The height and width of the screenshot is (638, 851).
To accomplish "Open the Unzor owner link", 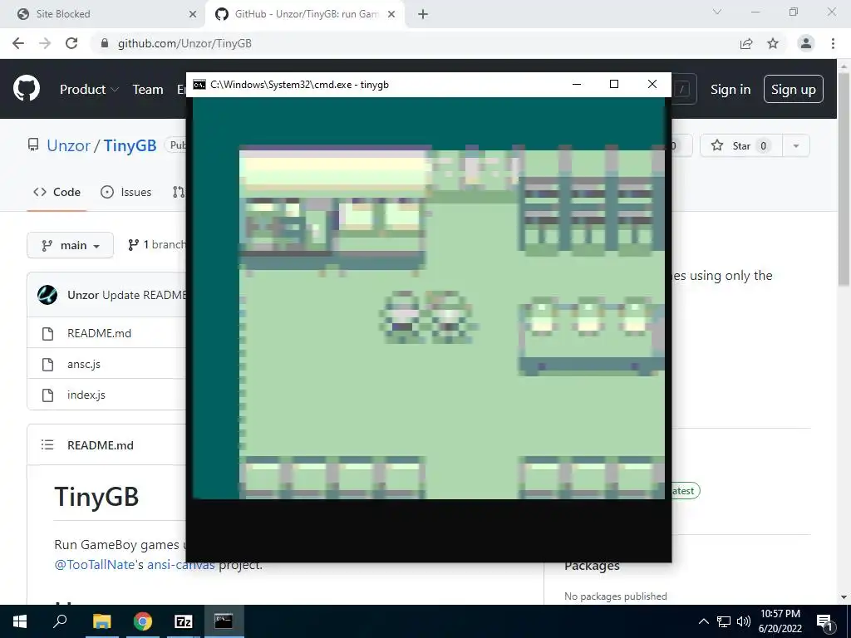I will (x=68, y=145).
